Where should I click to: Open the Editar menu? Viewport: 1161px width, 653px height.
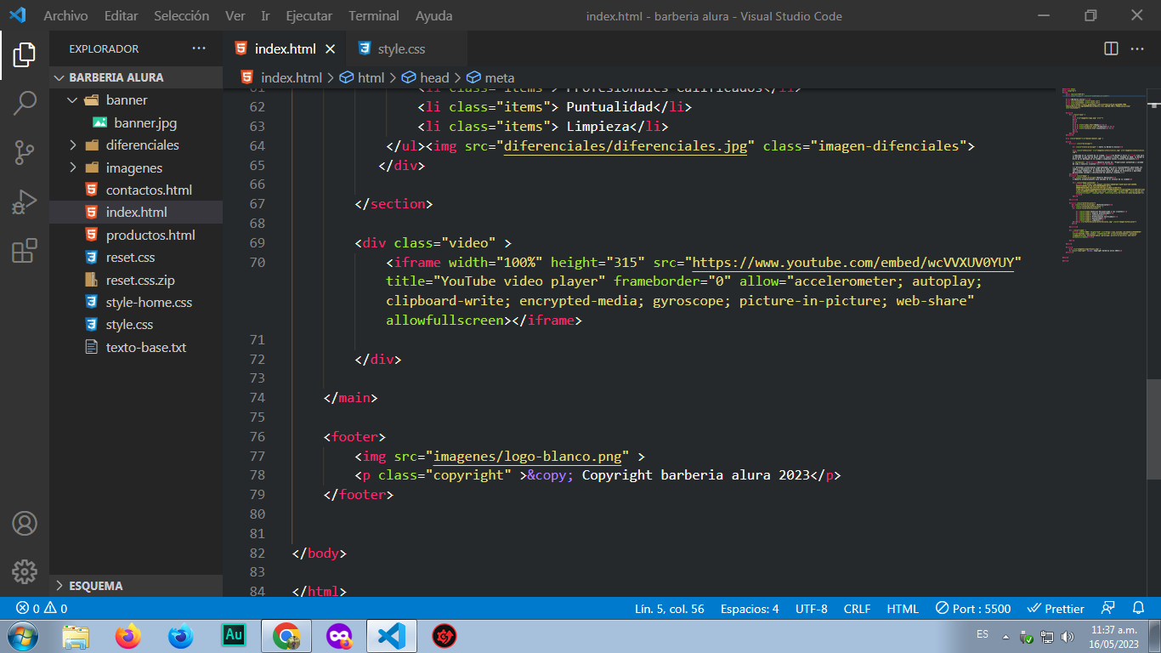(121, 15)
